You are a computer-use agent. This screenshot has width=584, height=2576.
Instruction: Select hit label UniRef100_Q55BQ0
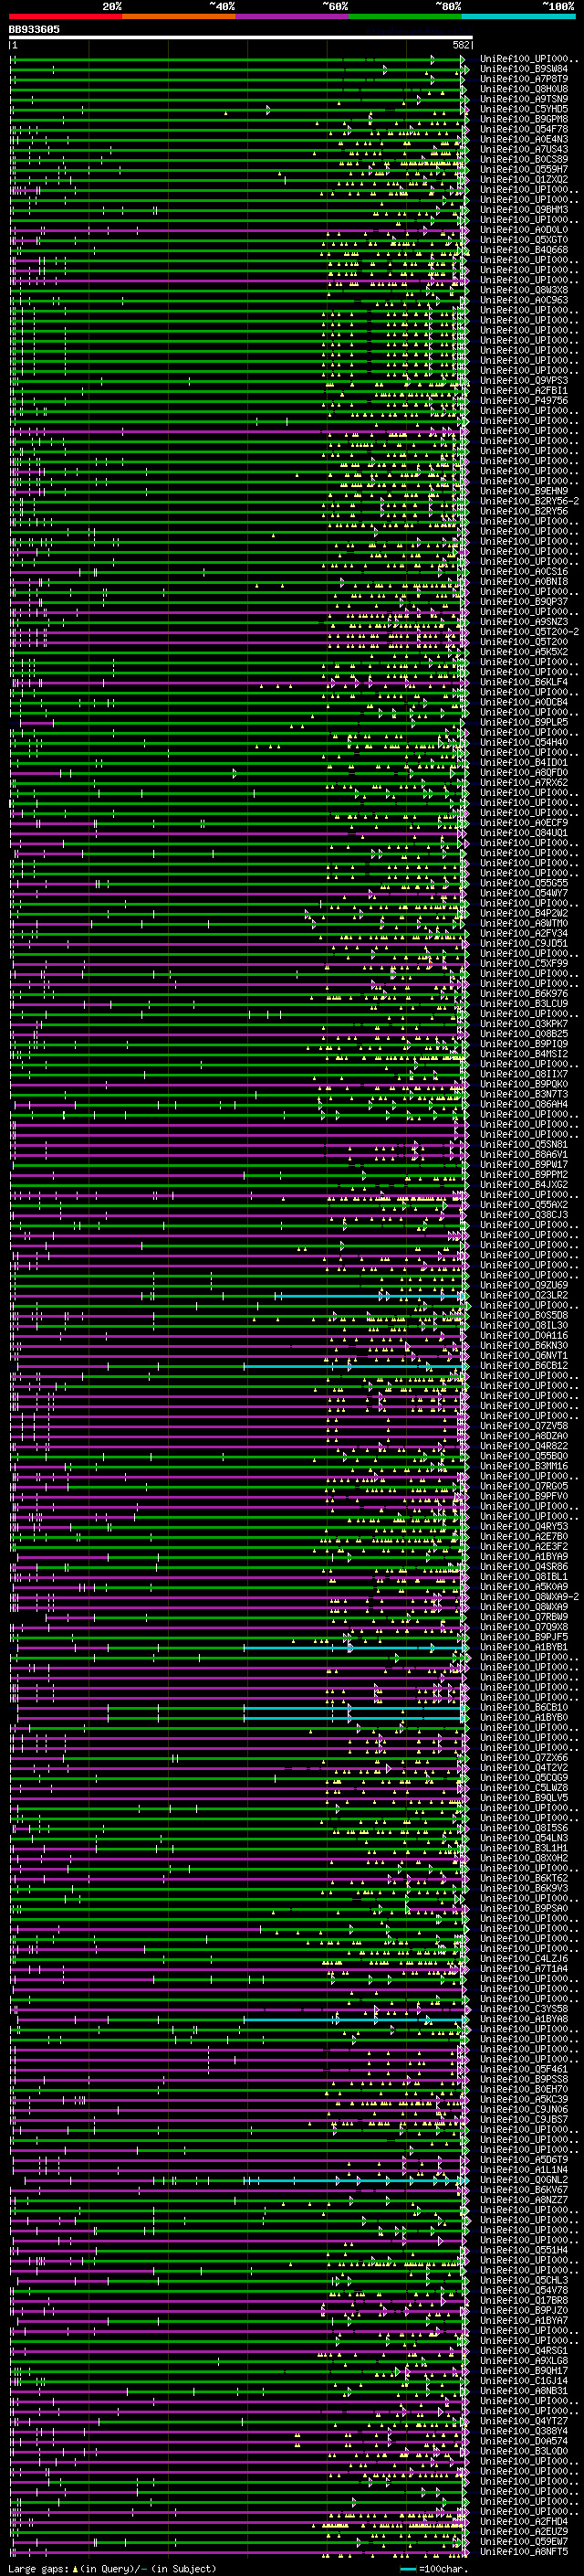coord(524,1456)
